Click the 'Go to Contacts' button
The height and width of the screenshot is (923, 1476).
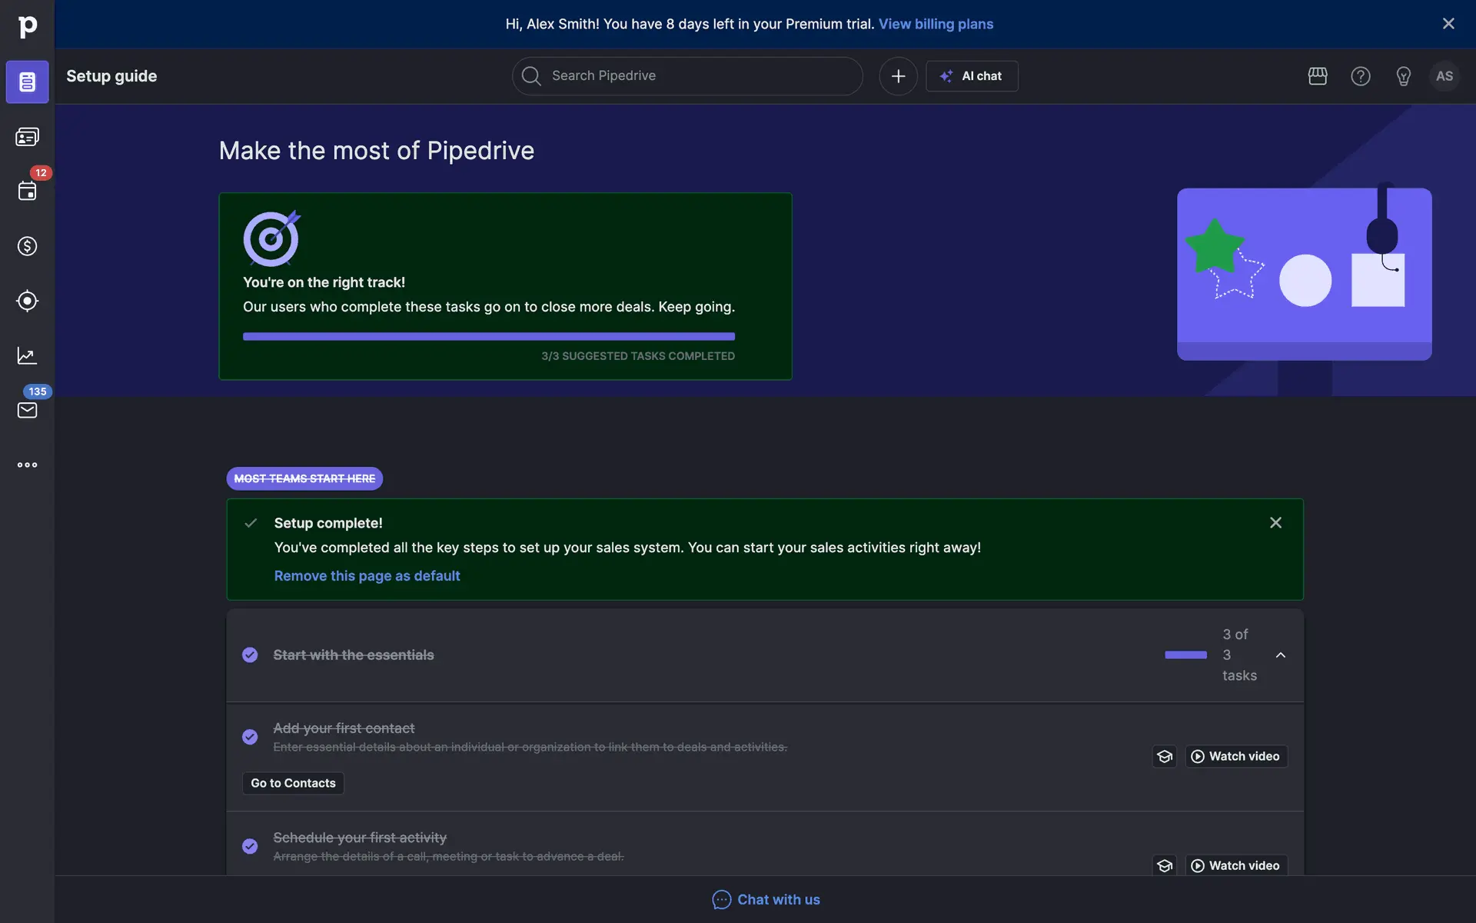pyautogui.click(x=293, y=783)
